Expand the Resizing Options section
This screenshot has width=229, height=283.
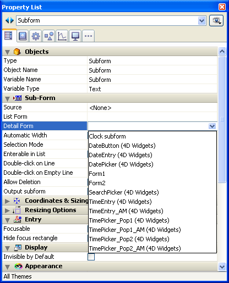[x=7, y=210]
